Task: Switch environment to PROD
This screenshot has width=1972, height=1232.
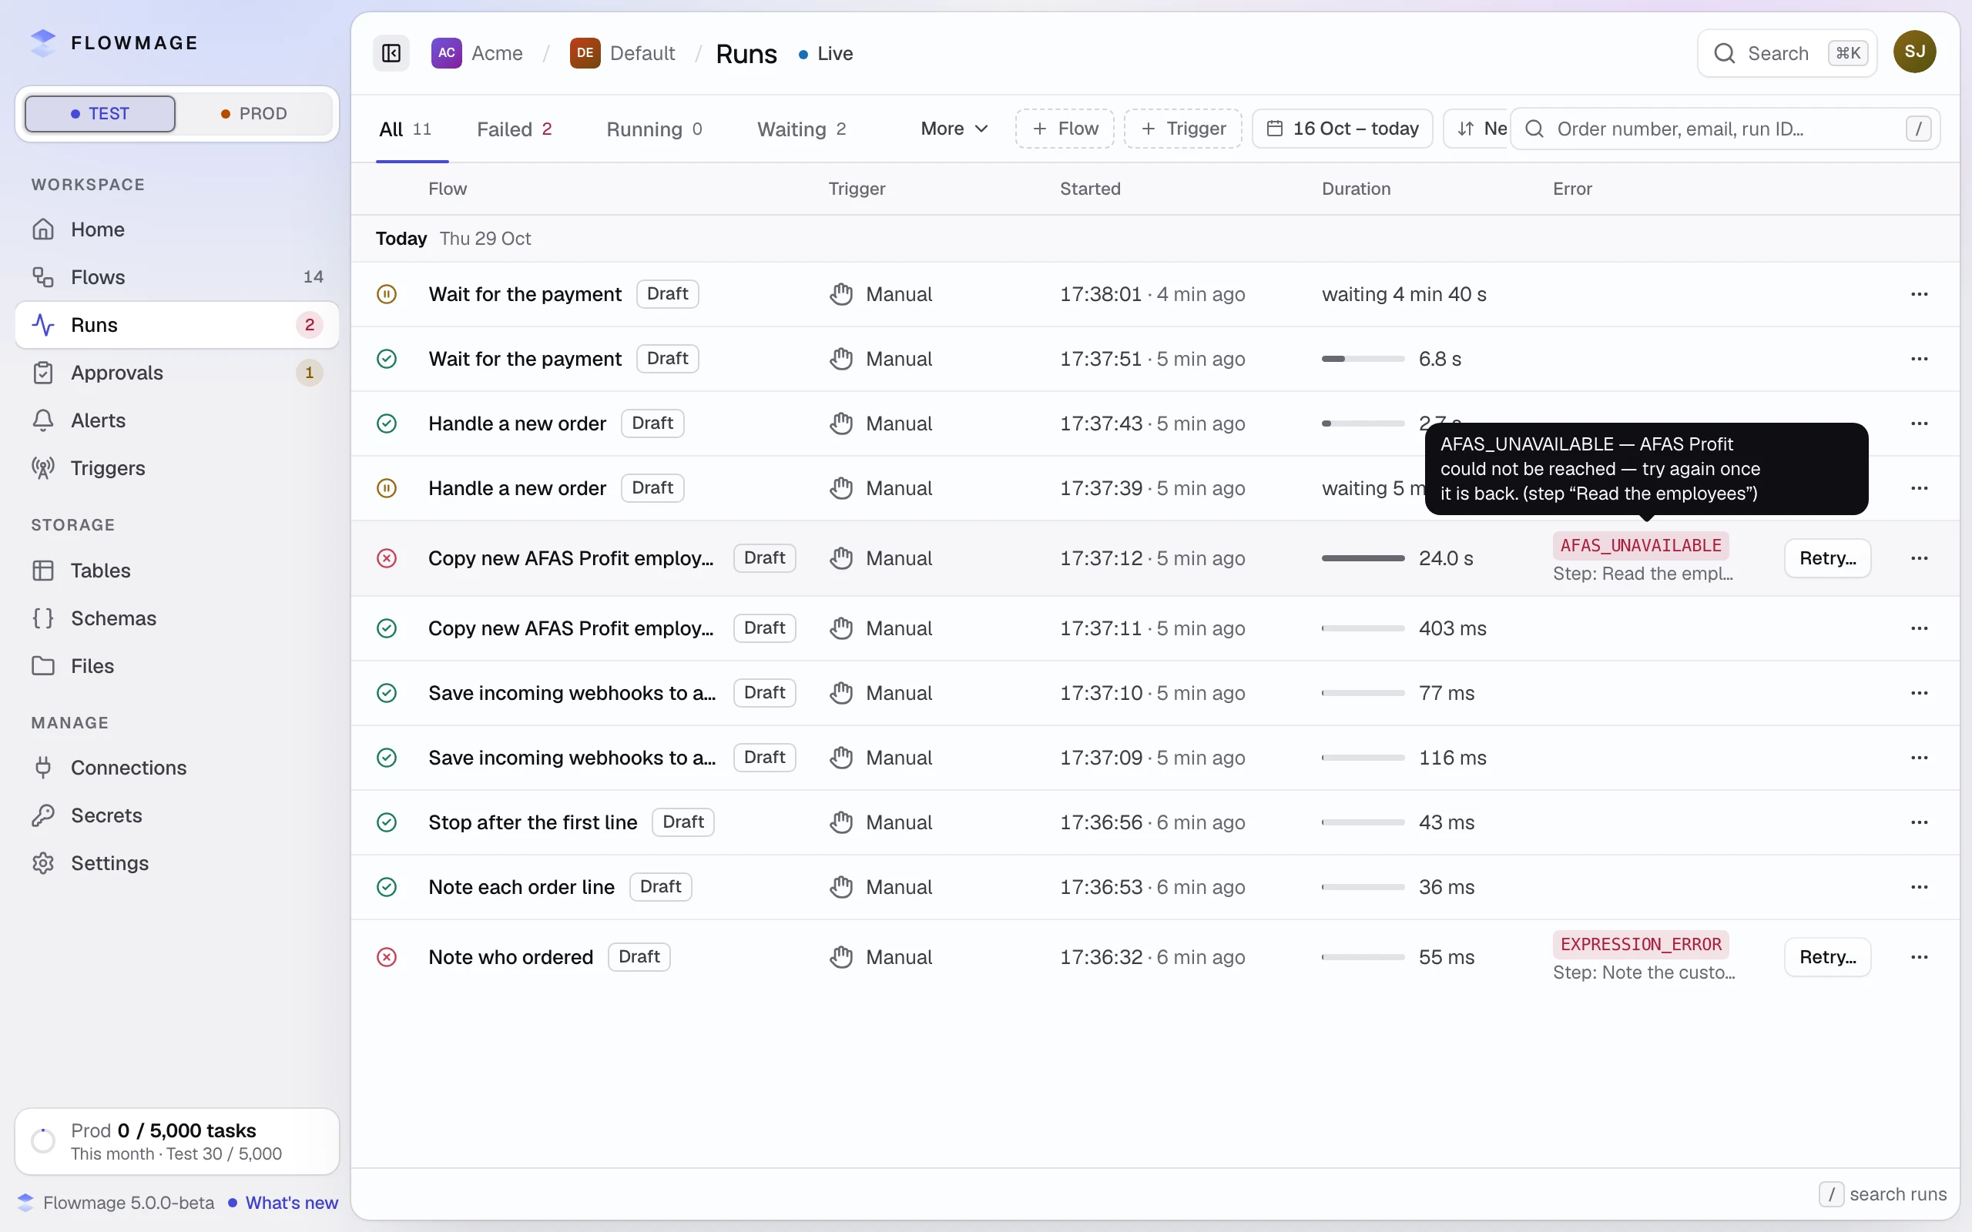Action: (x=254, y=113)
